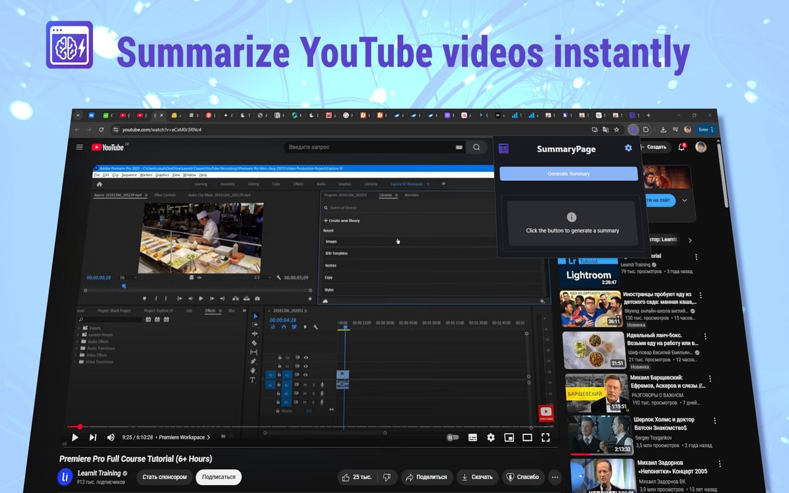Toggle the autoplay switch
Screen dimensions: 789x493
(x=453, y=438)
